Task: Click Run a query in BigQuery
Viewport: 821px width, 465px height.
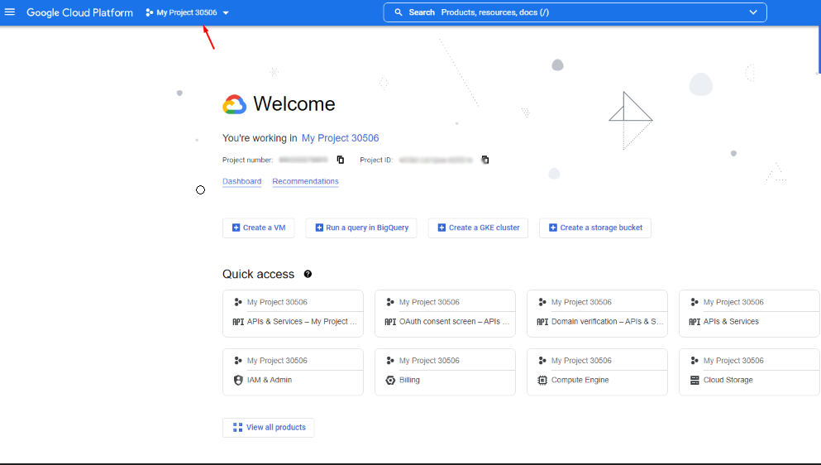Action: point(361,228)
